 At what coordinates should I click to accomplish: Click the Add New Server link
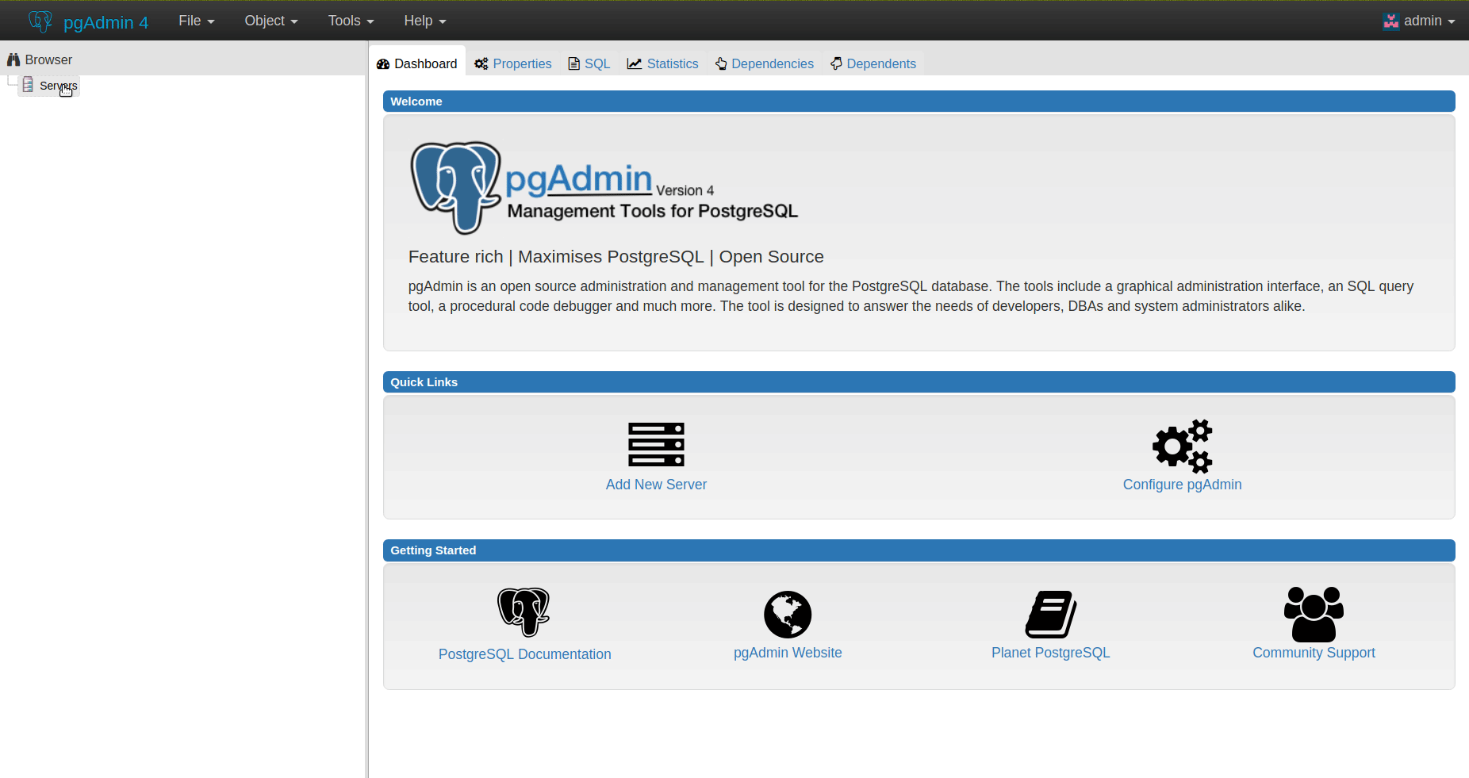click(x=656, y=485)
